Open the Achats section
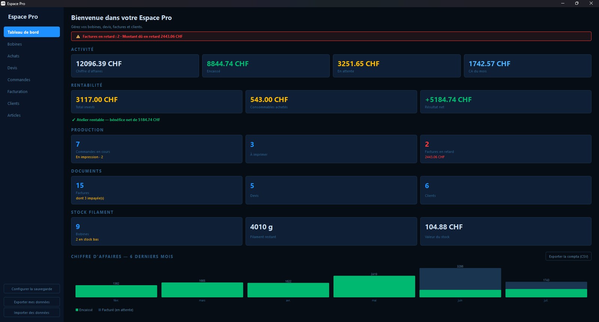 (x=32, y=56)
